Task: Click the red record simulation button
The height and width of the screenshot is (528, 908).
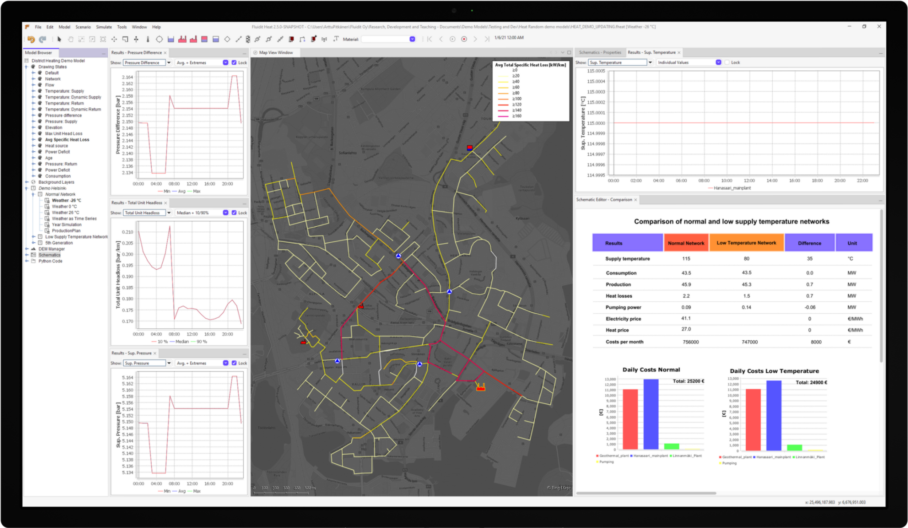Action: 464,39
